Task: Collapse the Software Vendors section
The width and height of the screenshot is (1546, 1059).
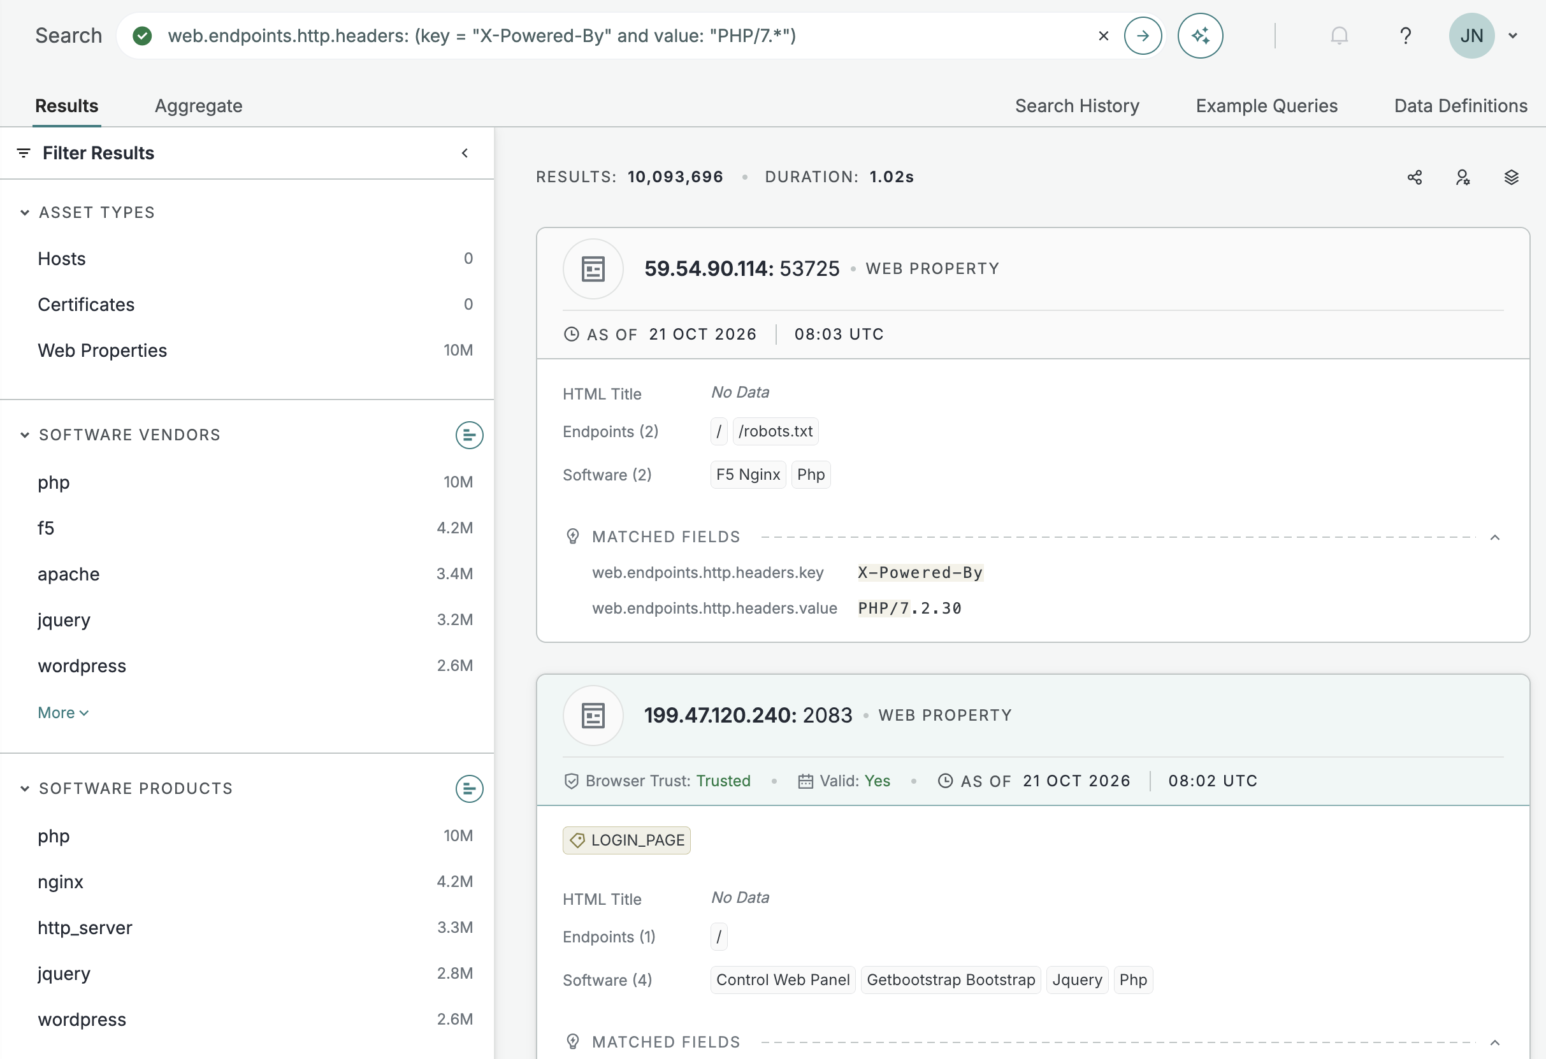Action: (25, 435)
